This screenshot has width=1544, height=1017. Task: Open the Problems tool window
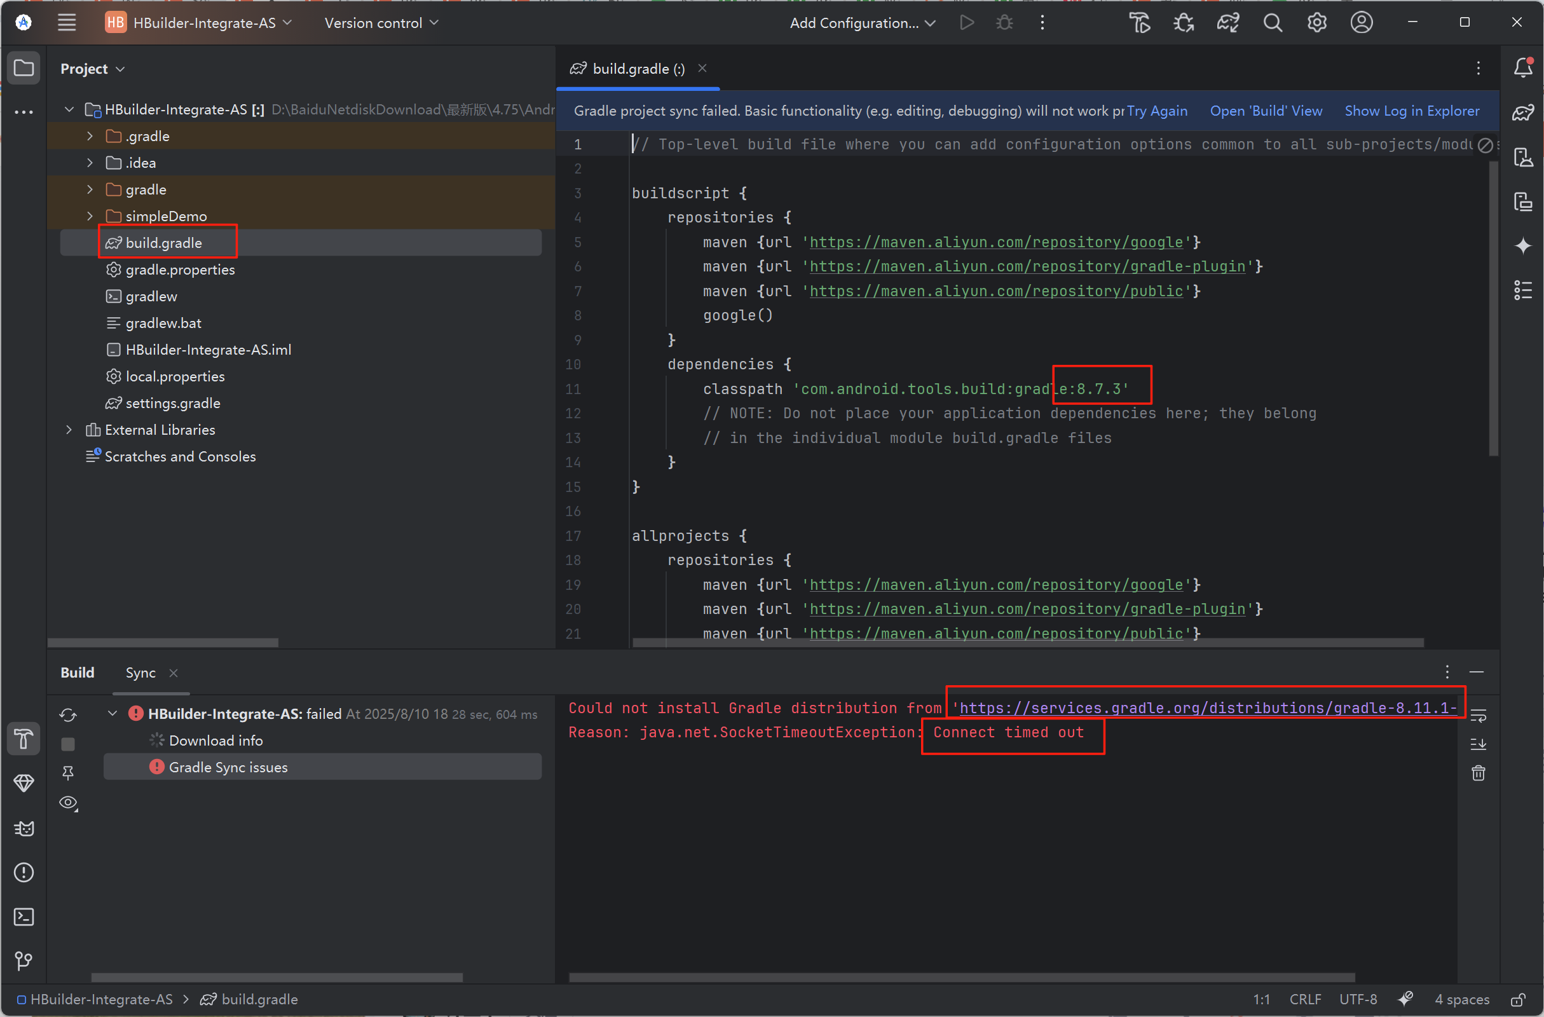tap(24, 872)
